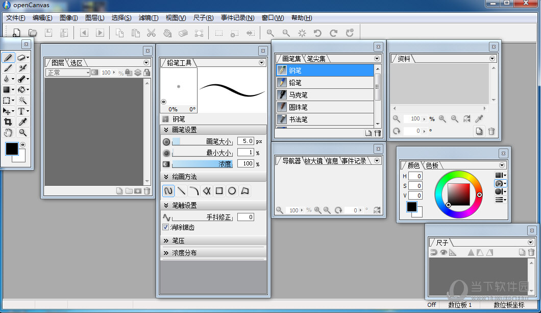Toggle pressure button beside 最小大小
The height and width of the screenshot is (313, 541).
[166, 153]
